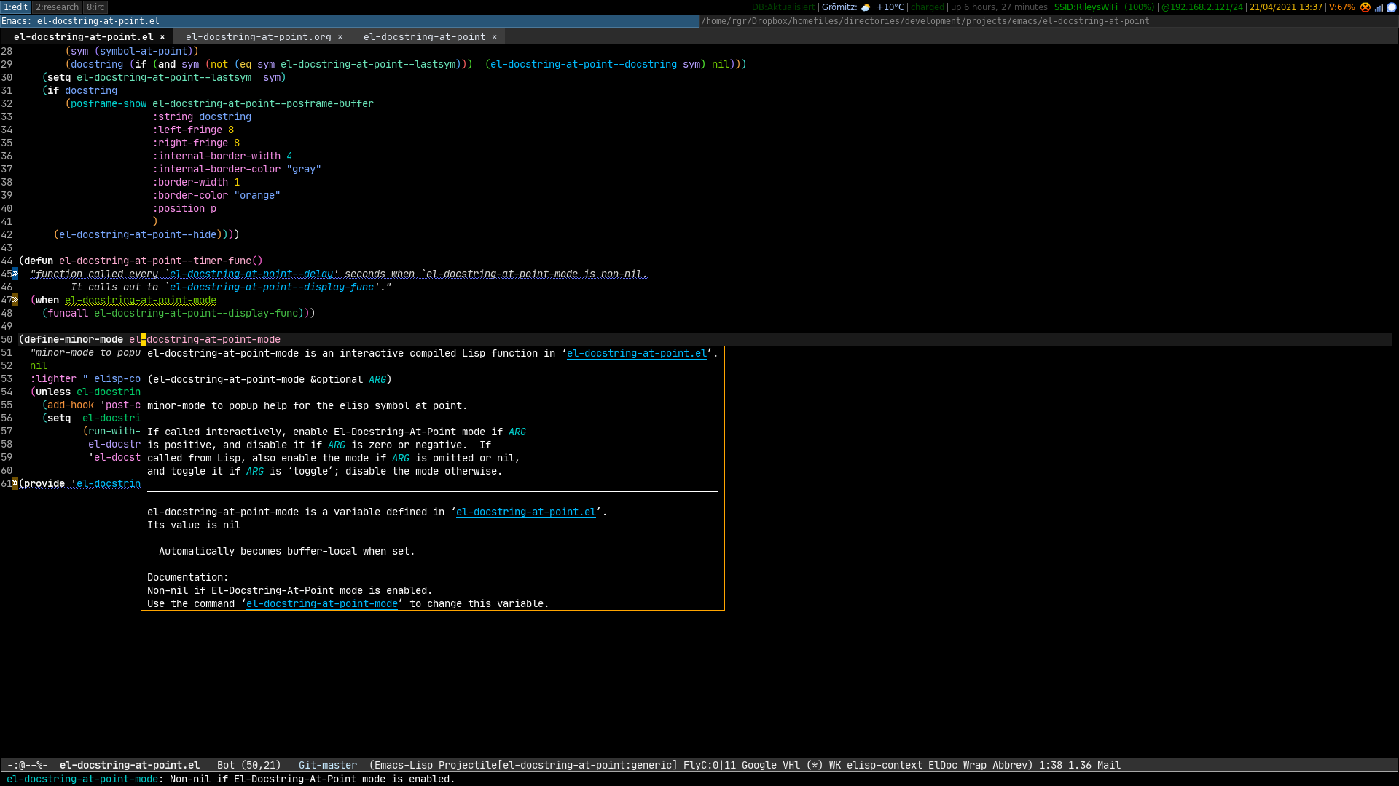Click the network signal strength tray icon
Viewport: 1399px width, 786px height.
1379,7
